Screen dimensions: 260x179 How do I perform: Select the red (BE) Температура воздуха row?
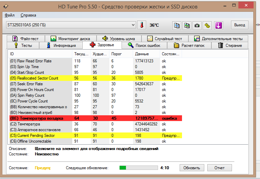pos(96,118)
